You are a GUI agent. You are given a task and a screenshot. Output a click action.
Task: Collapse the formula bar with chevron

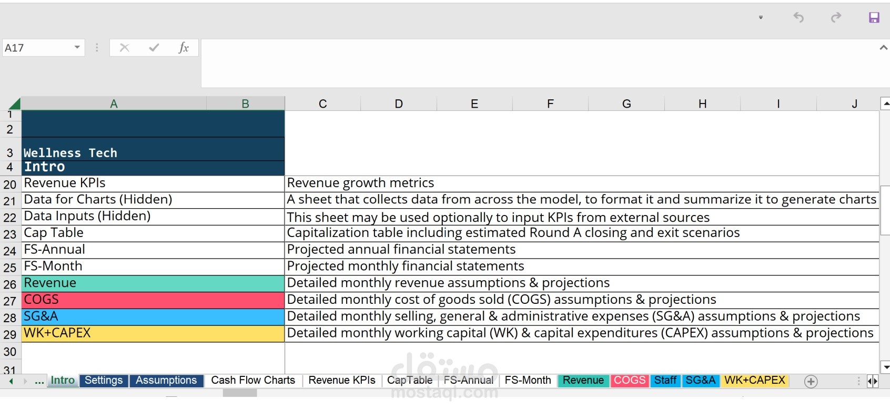pyautogui.click(x=883, y=48)
